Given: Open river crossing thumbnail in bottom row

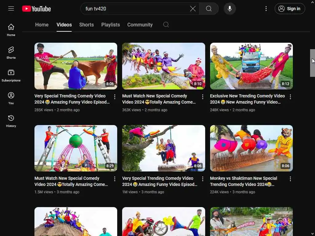Looking at the screenshot, I should click(x=251, y=222).
